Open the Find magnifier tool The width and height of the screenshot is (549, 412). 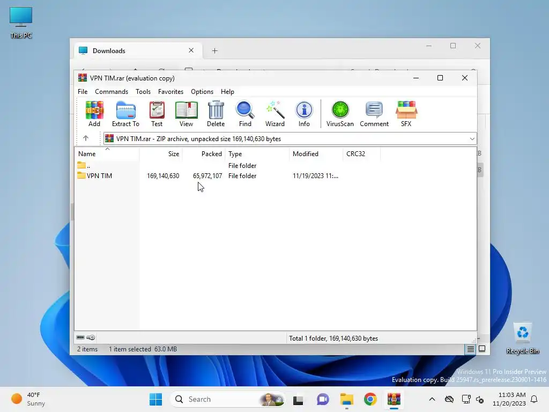pos(245,114)
